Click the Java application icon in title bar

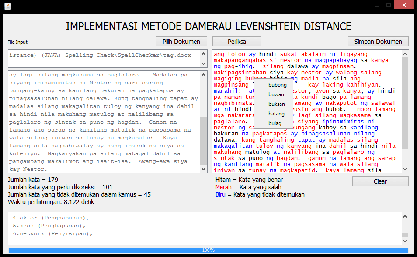click(8, 6)
